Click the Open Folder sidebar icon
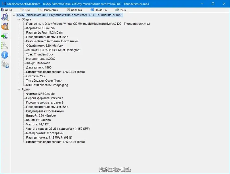Screen dimensions: 230x174 pos(5,26)
